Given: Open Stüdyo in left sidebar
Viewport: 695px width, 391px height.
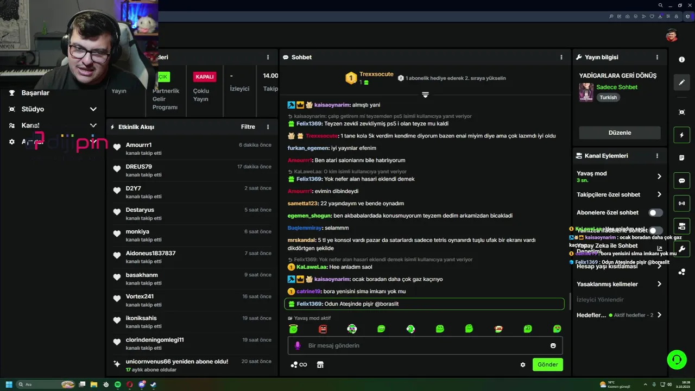Looking at the screenshot, I should (x=33, y=109).
